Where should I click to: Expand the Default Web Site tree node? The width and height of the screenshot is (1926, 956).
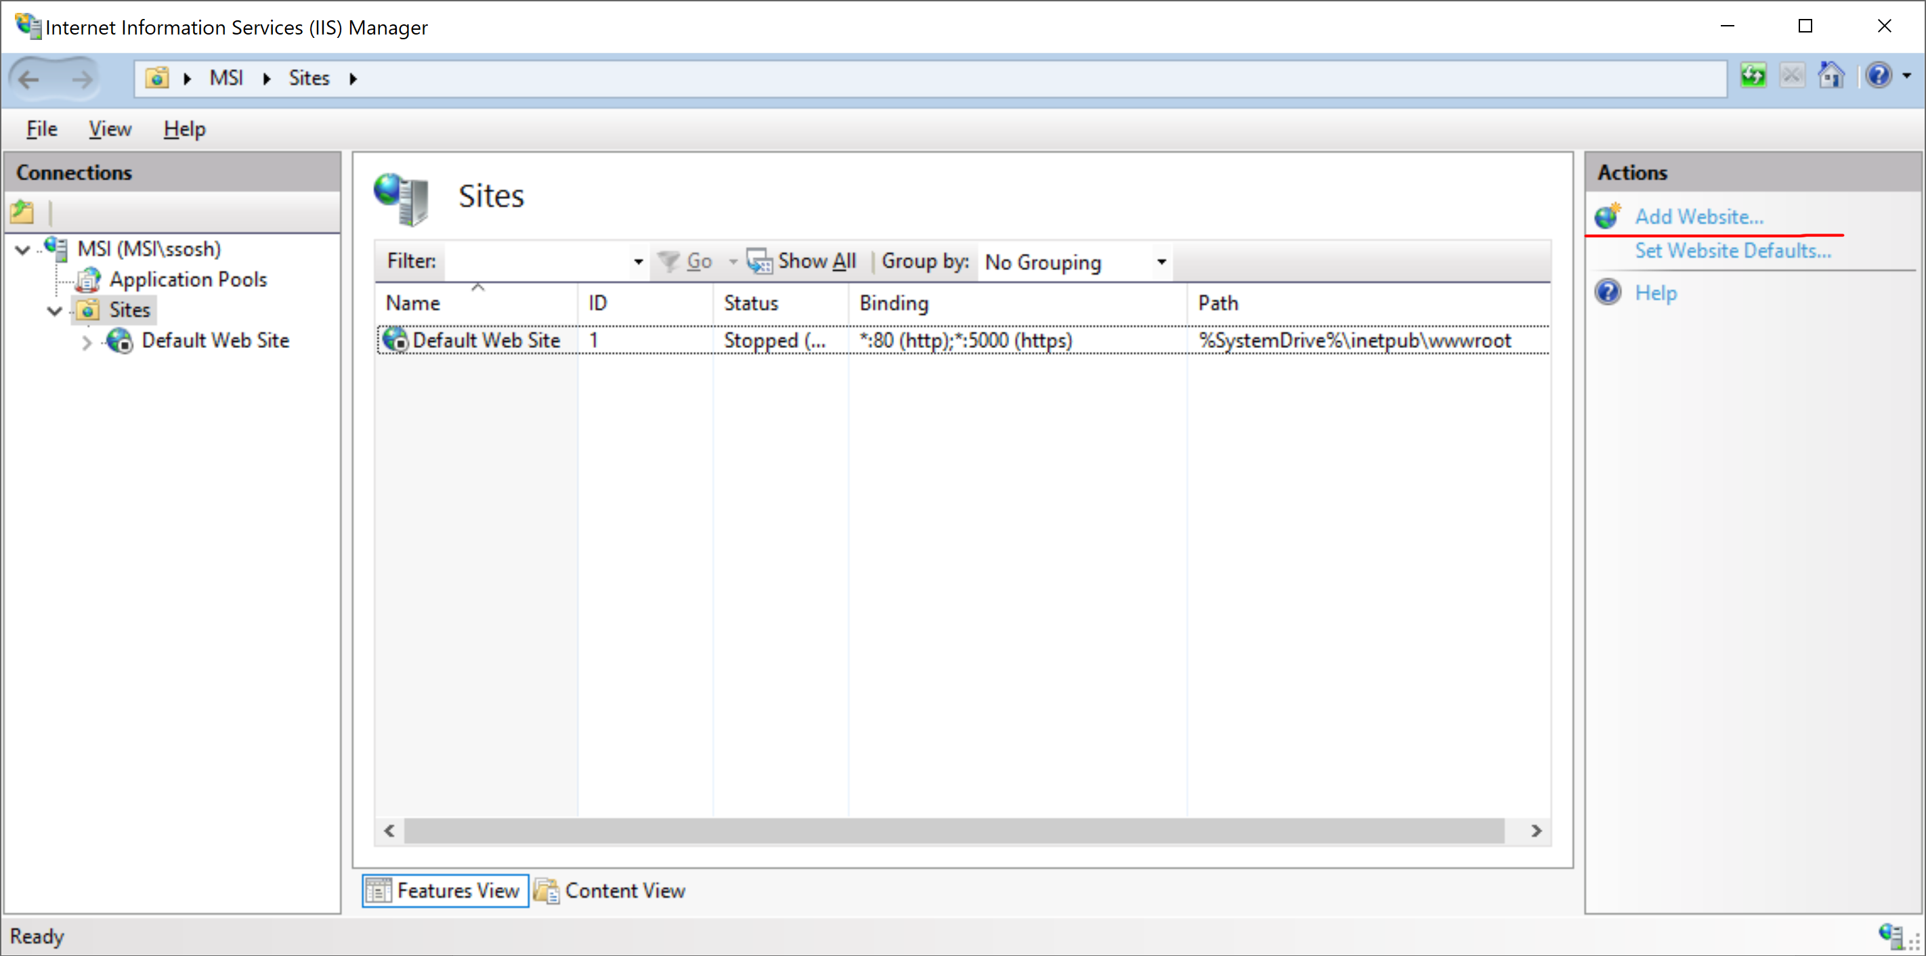click(87, 342)
